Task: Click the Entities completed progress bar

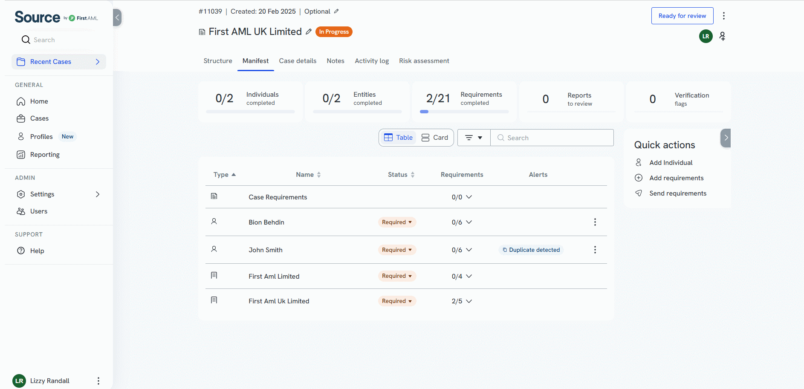Action: coord(357,112)
